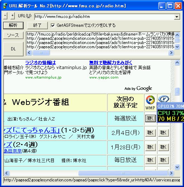Click up arrow of web page vertical scrollbar
The height and width of the screenshot is (187, 184).
pos(177,62)
